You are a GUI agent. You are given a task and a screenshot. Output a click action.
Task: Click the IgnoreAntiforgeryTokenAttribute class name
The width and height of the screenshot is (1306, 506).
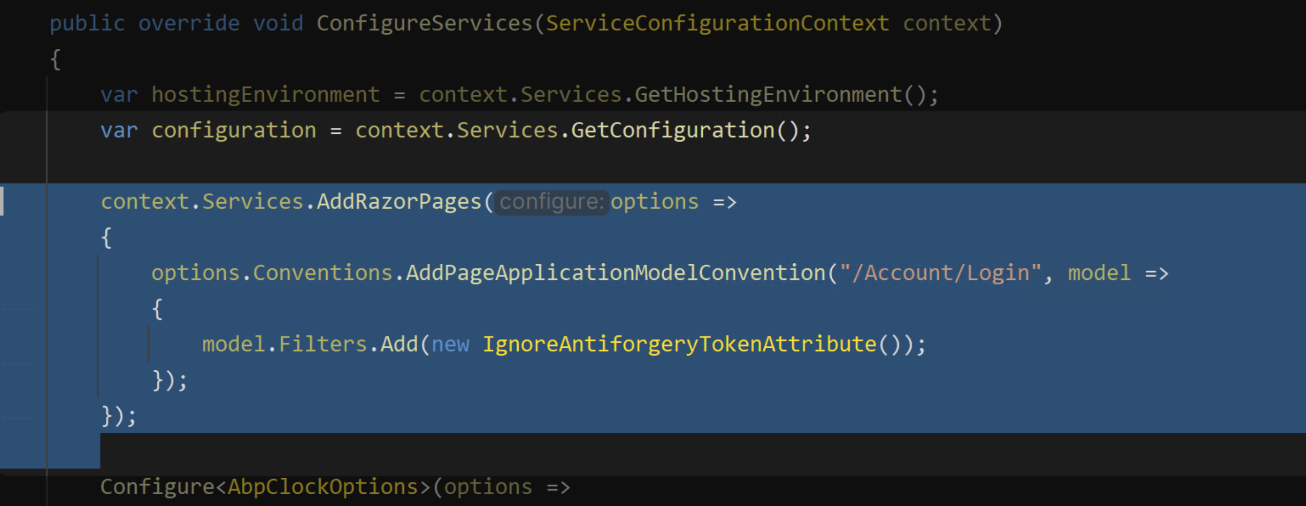[x=679, y=344]
